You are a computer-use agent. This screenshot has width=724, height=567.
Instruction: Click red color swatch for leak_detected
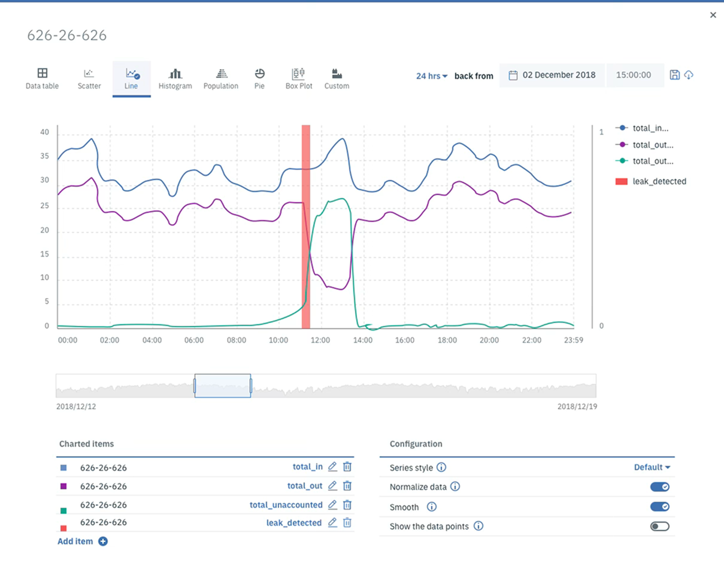point(63,528)
